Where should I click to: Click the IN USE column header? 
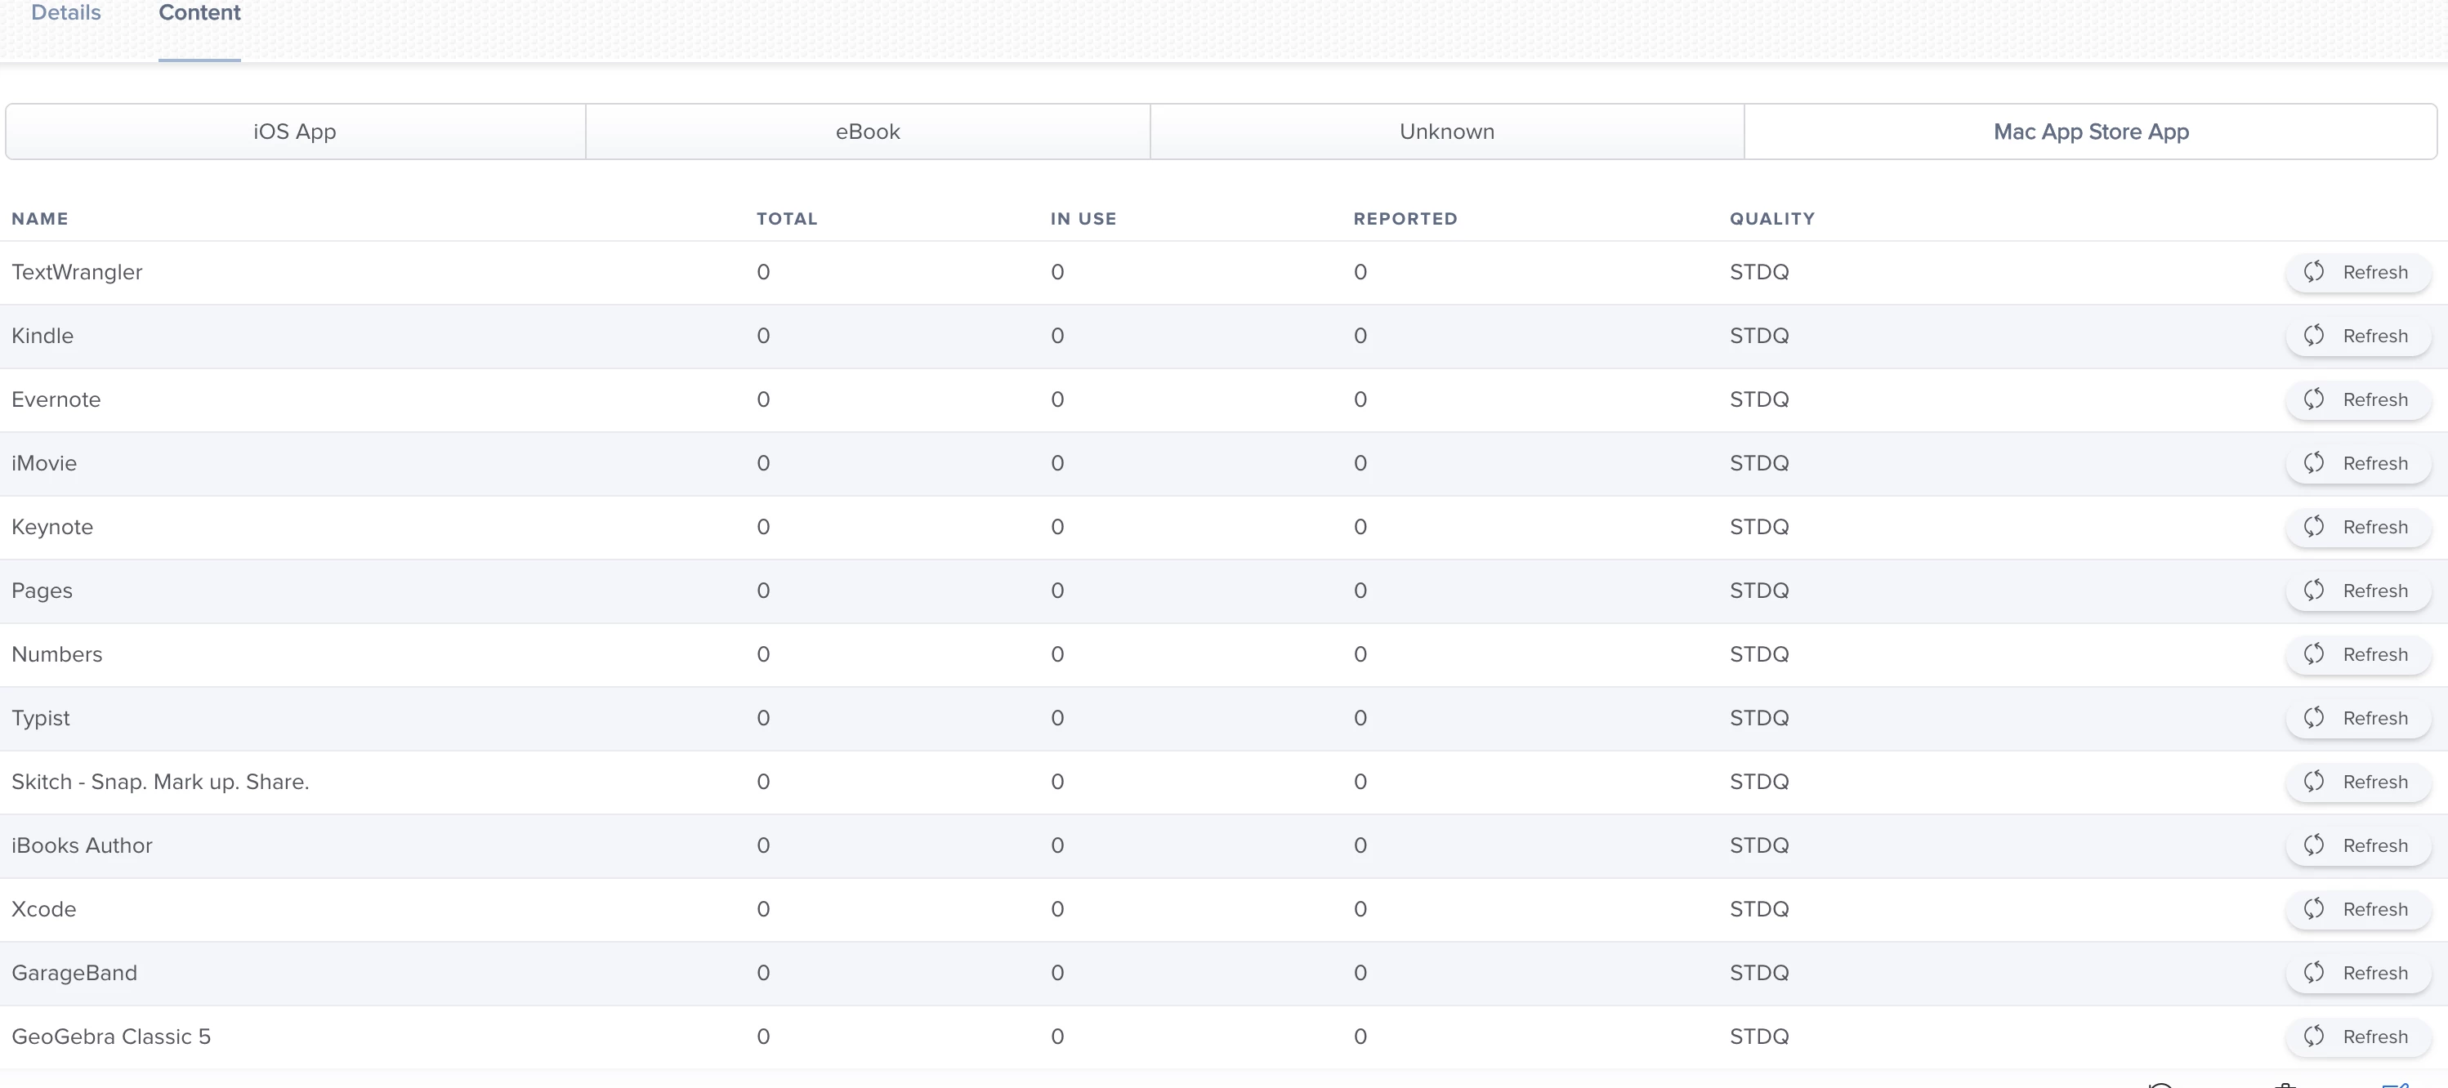click(1083, 219)
